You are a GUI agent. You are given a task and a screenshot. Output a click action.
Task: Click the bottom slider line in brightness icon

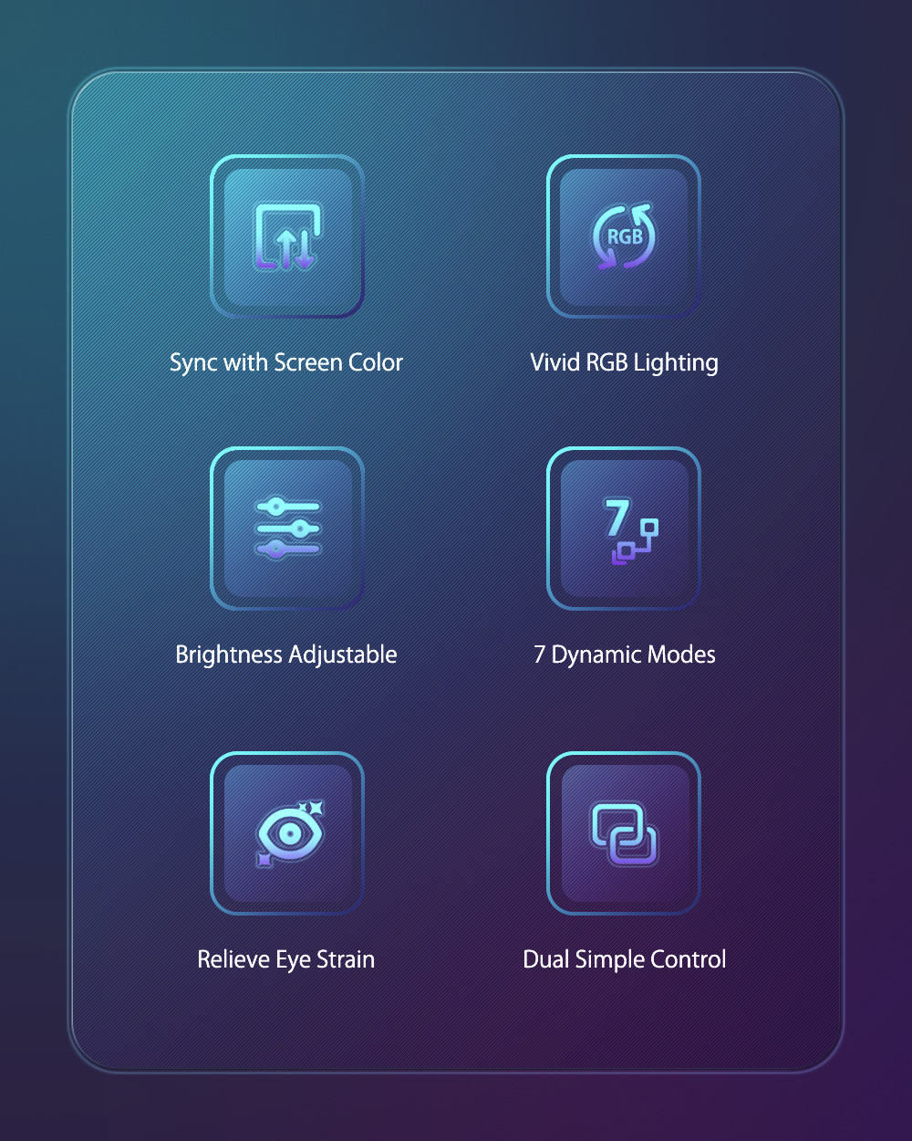287,550
